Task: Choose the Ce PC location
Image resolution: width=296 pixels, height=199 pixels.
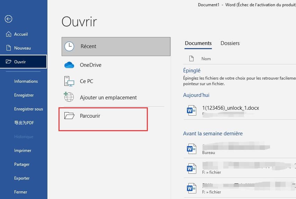Action: point(87,81)
